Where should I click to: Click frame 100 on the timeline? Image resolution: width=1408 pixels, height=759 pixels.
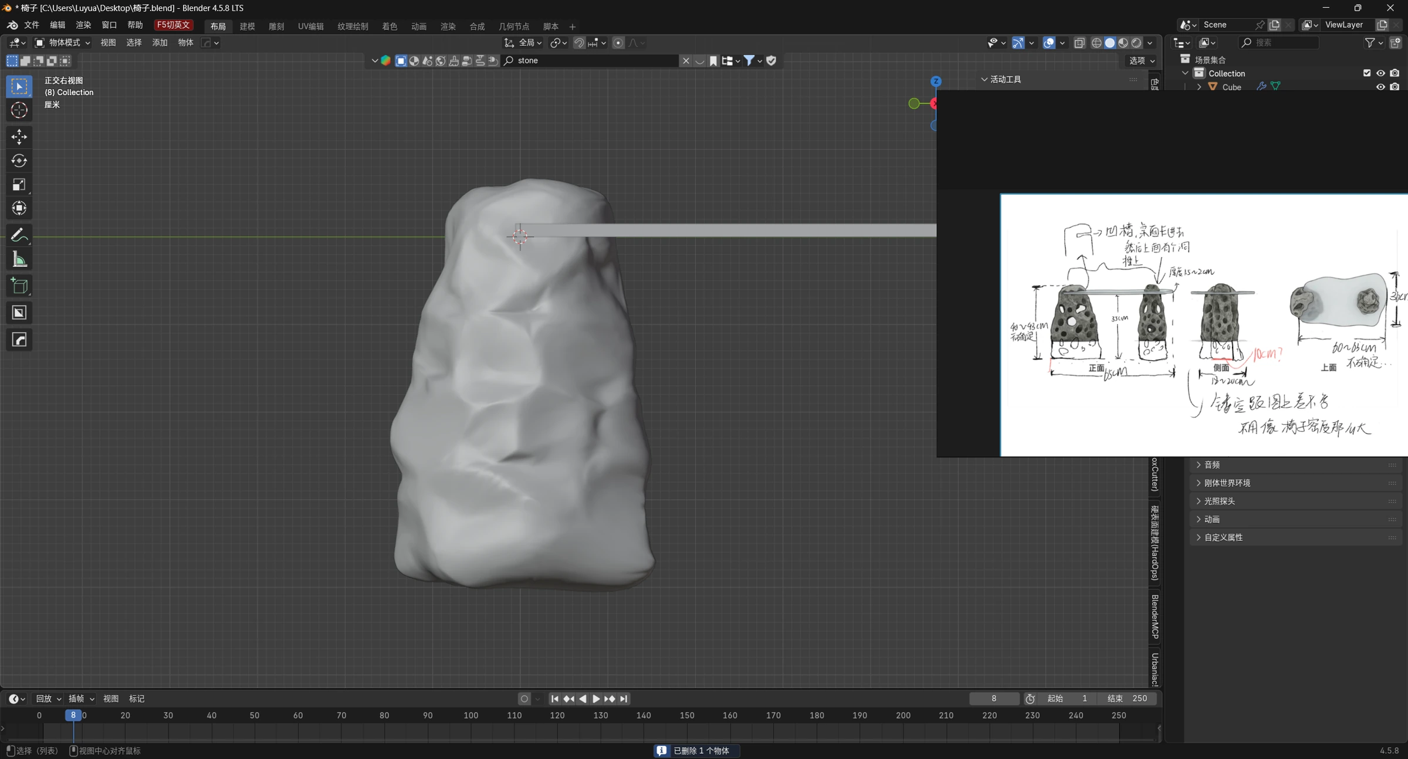(471, 716)
